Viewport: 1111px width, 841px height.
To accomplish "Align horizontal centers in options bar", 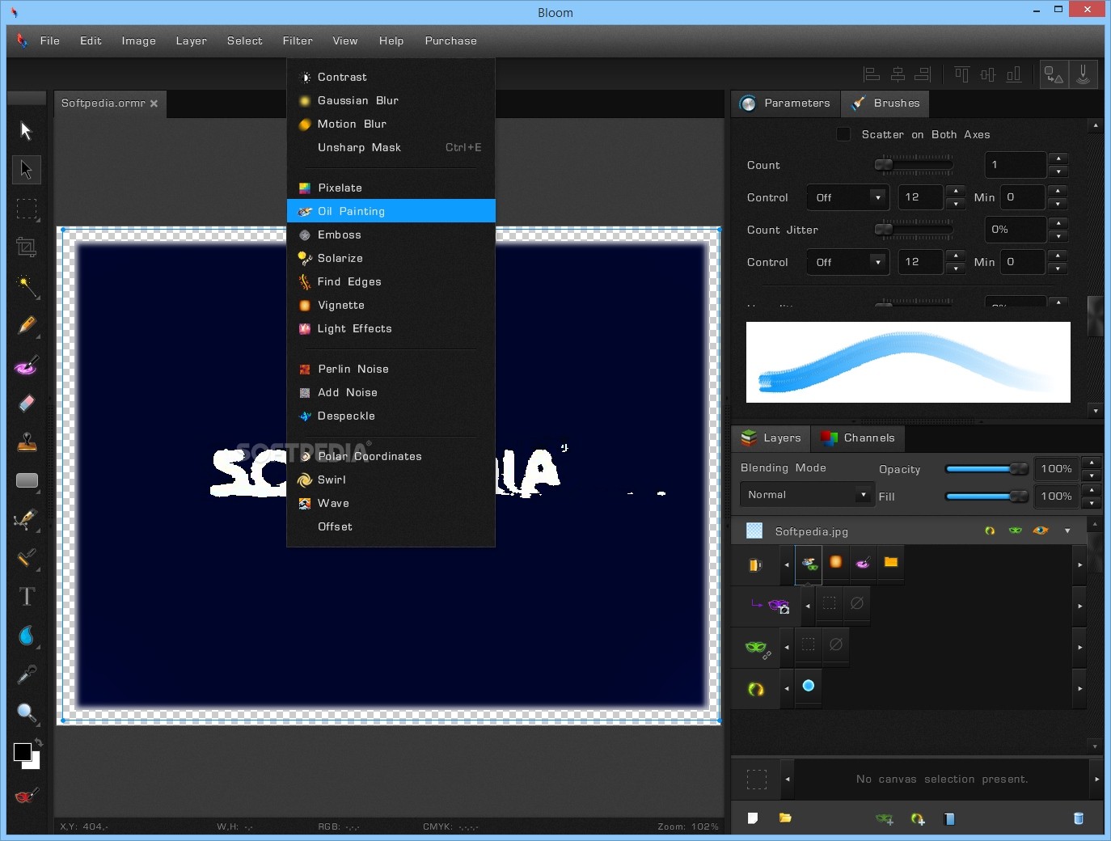I will coord(898,74).
